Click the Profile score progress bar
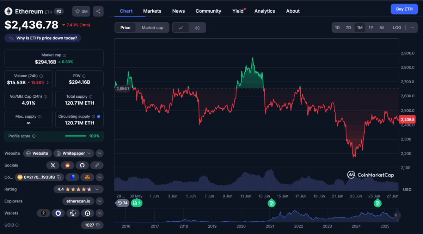This screenshot has width=423, height=234. tap(75, 136)
